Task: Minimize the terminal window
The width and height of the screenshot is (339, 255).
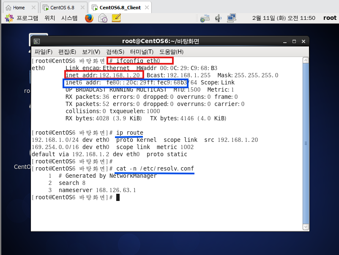Action: point(285,41)
